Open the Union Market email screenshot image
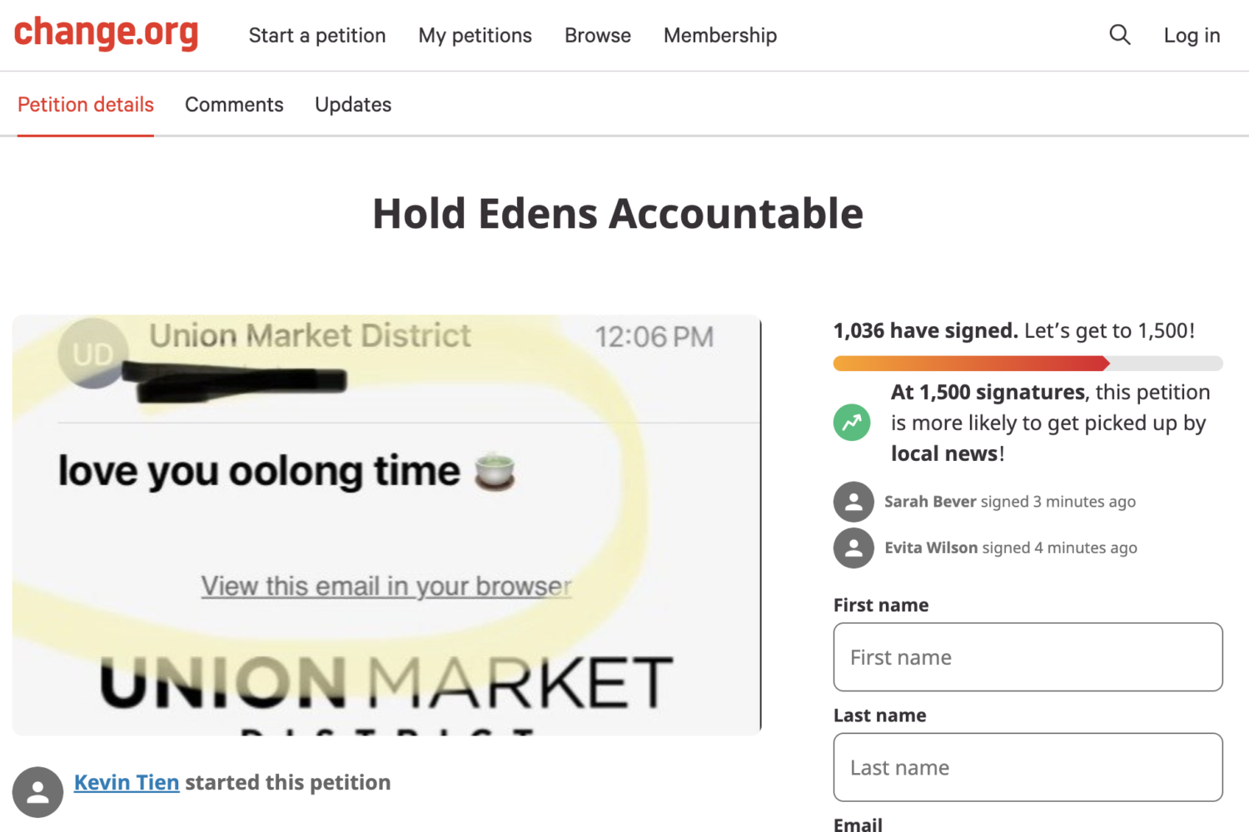Image resolution: width=1249 pixels, height=832 pixels. point(386,524)
